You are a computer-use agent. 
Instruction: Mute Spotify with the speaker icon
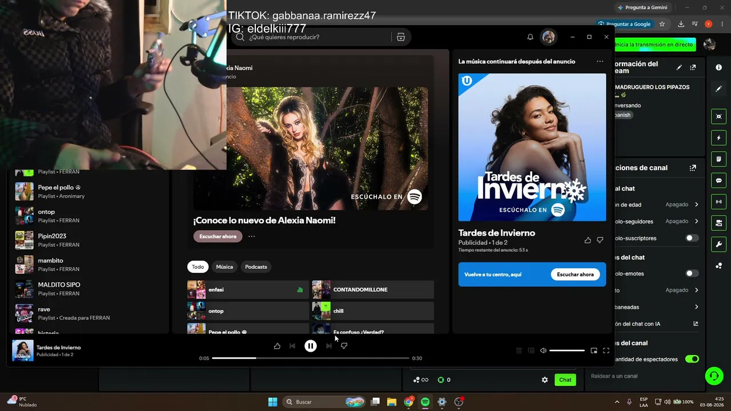pos(543,350)
